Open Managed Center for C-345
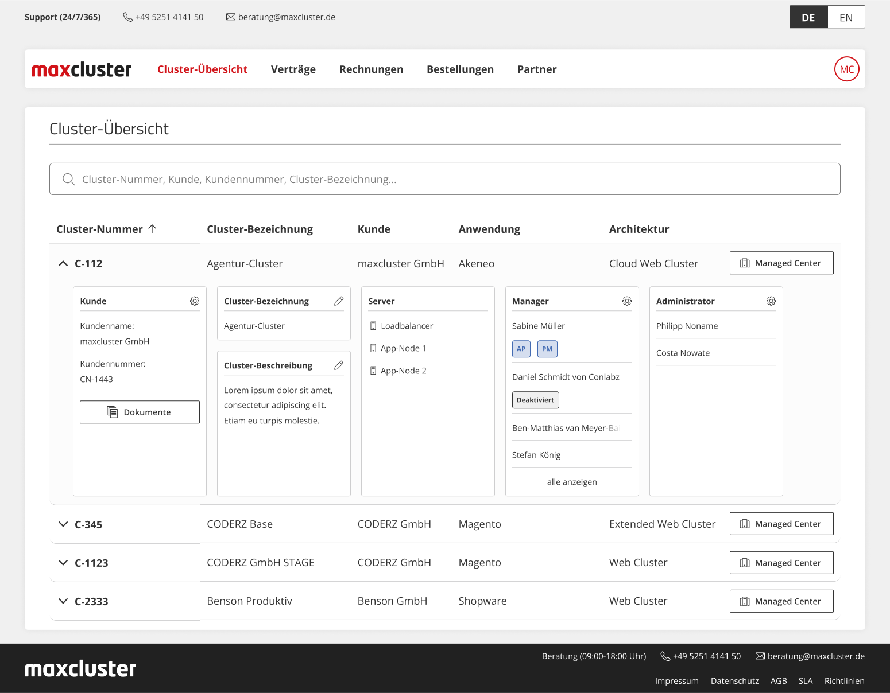 pos(781,524)
